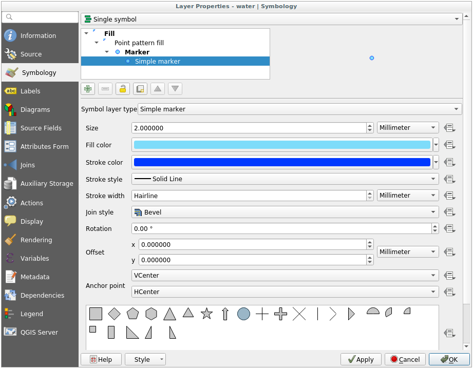
Task: Select the star marker shape
Action: coord(206,314)
